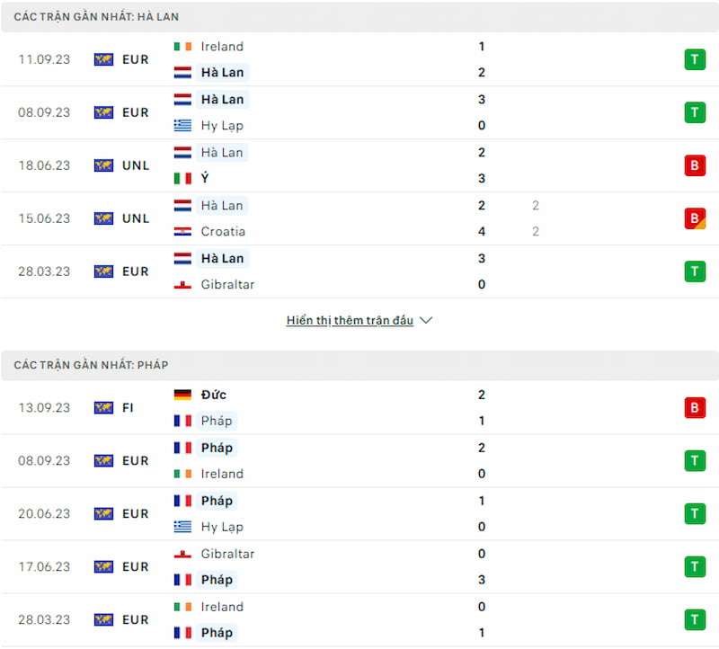Click the UNL label on the 18.06.23 row
719x649 pixels.
136,165
